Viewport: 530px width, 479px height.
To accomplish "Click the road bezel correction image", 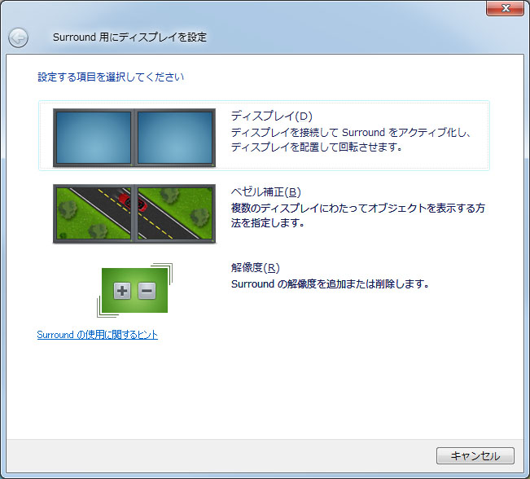I will (x=134, y=213).
